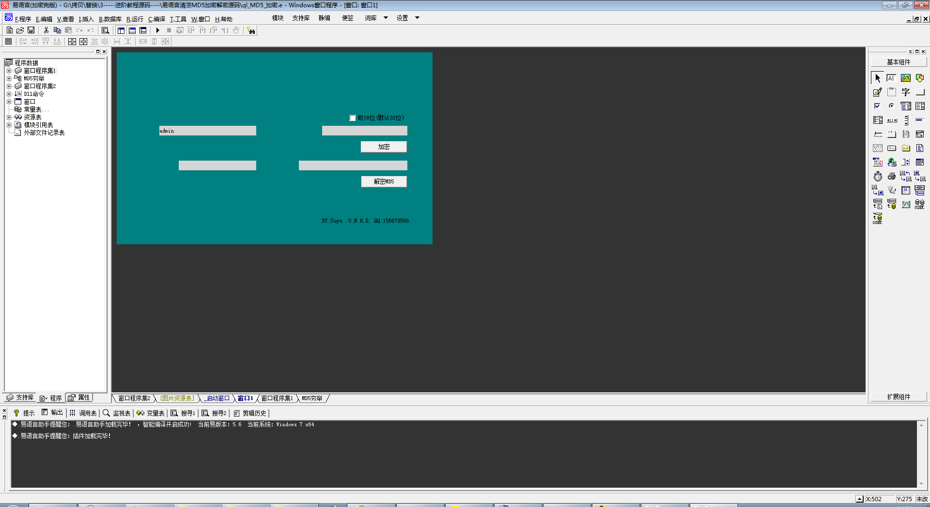Expand the Dll命令 tree node
The image size is (930, 507).
[9, 94]
